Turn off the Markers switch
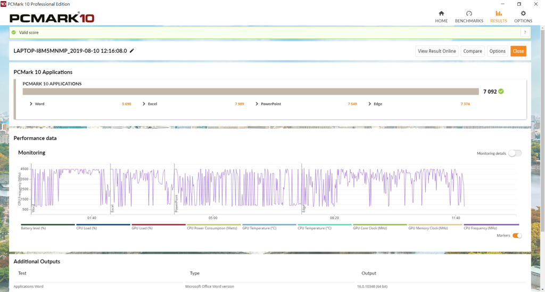 click(517, 236)
